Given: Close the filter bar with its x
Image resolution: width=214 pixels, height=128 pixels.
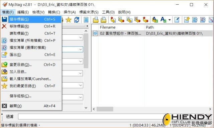Looking at the screenshot, I should [2, 114].
